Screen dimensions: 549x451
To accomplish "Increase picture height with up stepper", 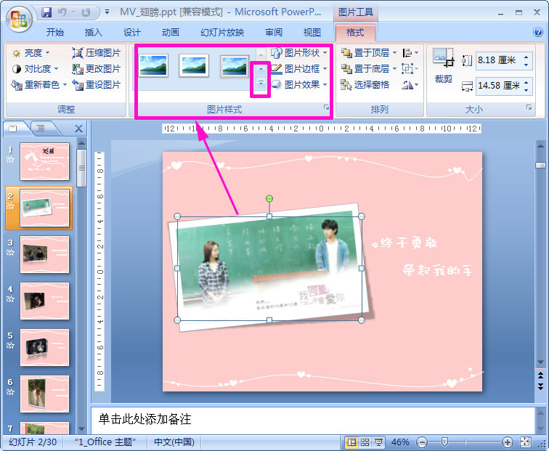I will (x=526, y=57).
